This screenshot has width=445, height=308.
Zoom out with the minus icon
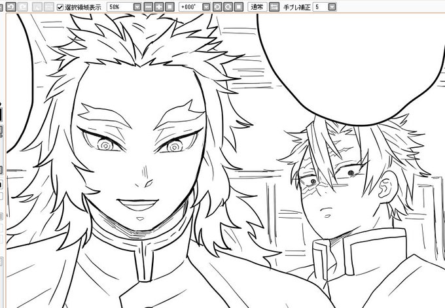point(148,7)
